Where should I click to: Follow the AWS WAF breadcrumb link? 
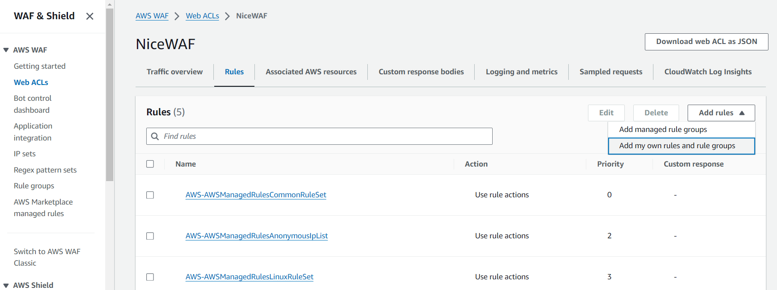pyautogui.click(x=152, y=16)
